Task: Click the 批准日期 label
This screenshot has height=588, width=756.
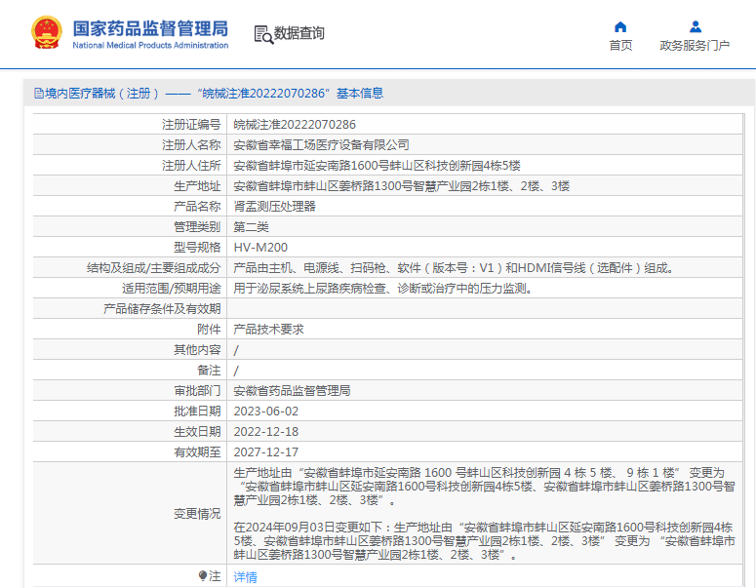Action: 197,412
